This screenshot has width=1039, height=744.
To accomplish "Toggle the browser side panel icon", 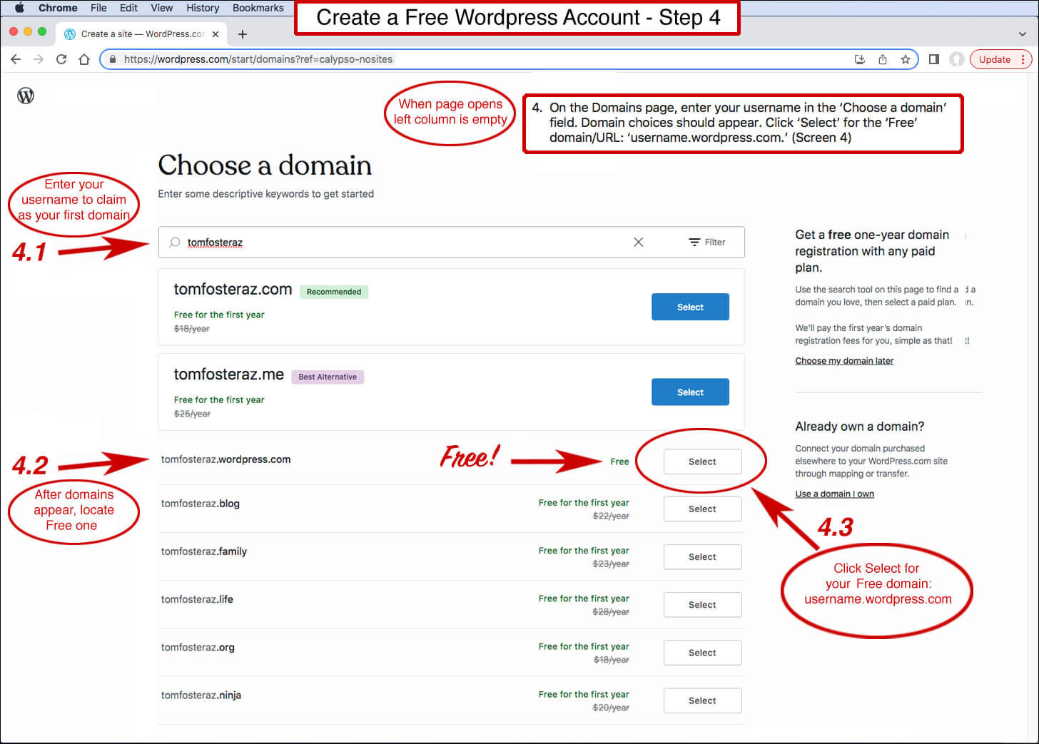I will (x=933, y=59).
